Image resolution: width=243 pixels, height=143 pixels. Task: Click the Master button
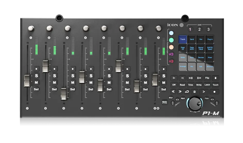[164, 102]
